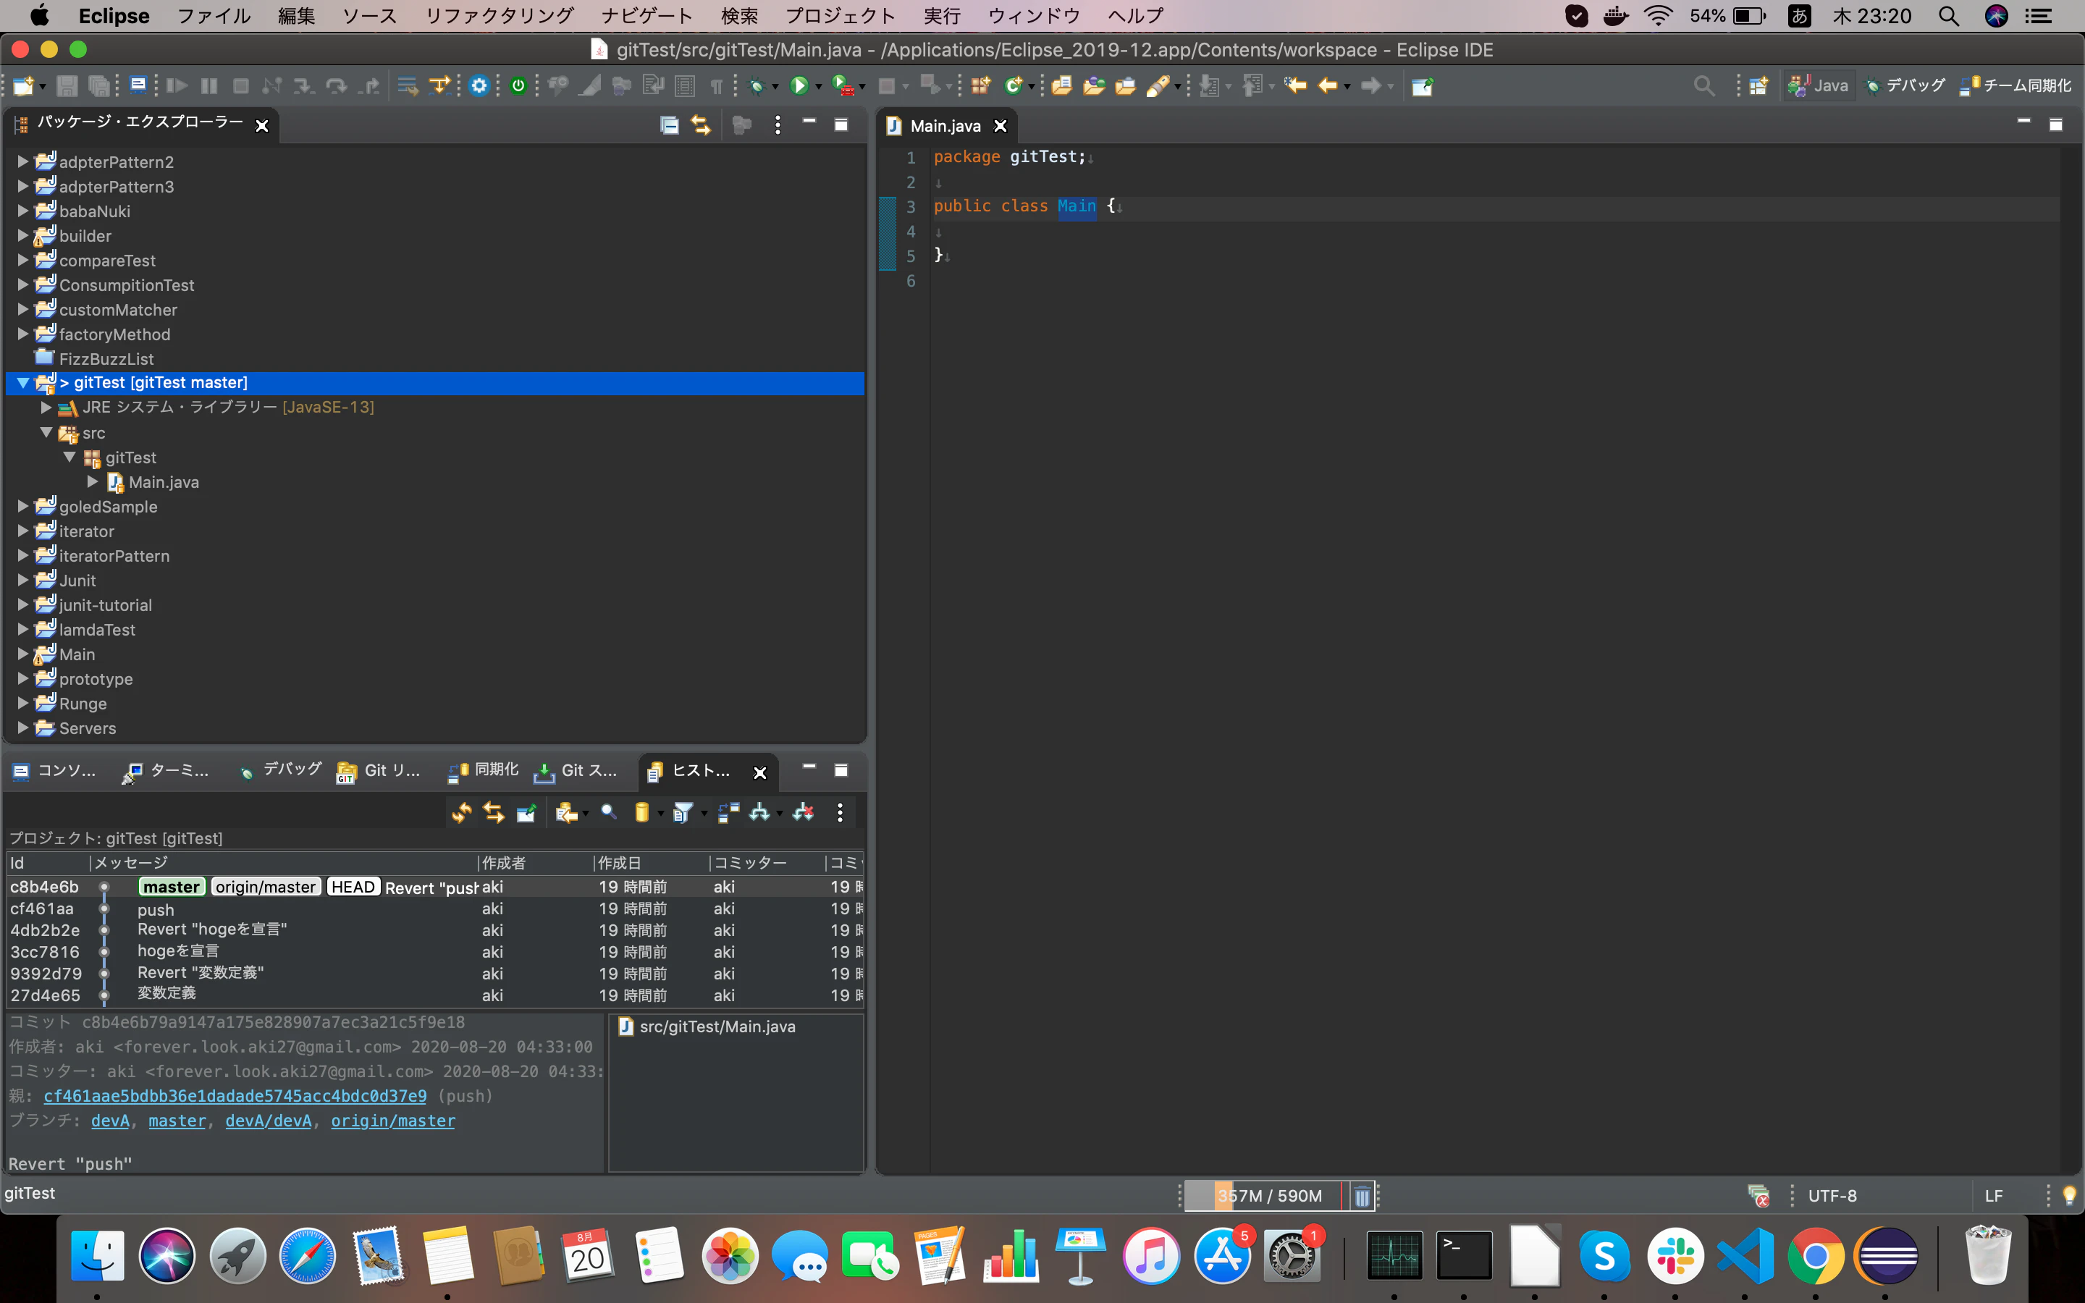The image size is (2085, 1303).
Task: Click the green power launch icon
Action: (518, 85)
